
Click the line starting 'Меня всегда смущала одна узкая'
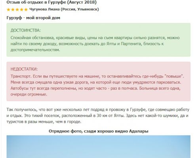(96, 82)
